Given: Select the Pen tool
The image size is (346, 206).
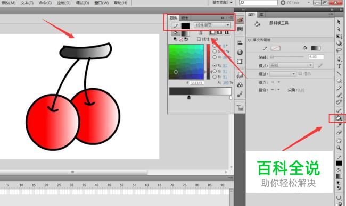Looking at the screenshot, I should [339, 59].
